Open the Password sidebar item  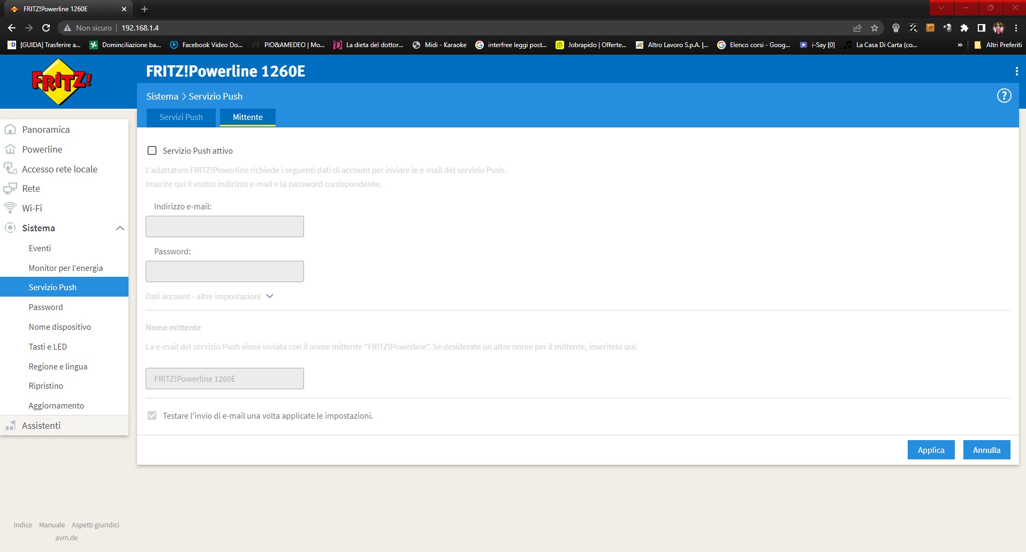tap(45, 307)
